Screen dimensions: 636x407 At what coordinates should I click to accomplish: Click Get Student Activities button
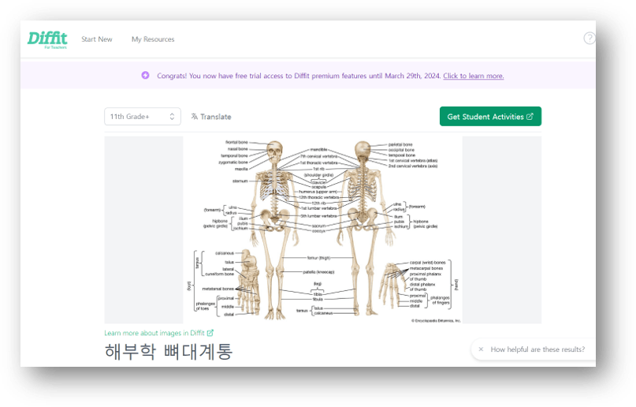[490, 117]
